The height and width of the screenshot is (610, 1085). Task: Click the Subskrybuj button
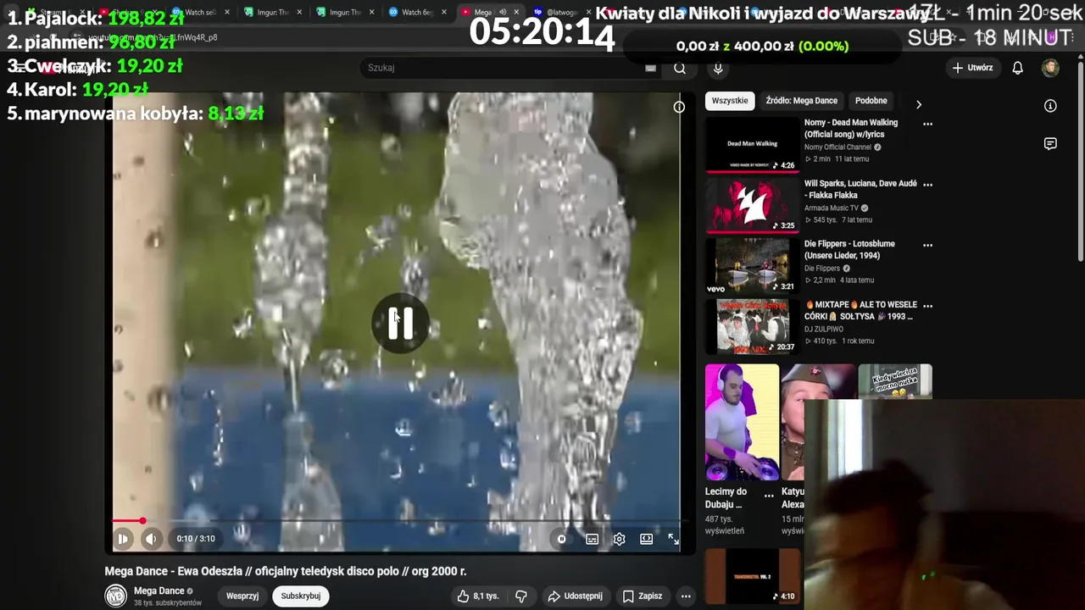coord(301,596)
